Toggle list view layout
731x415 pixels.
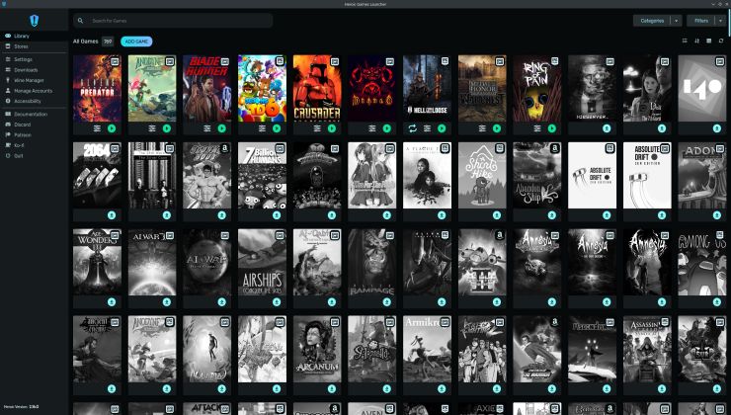pos(685,41)
